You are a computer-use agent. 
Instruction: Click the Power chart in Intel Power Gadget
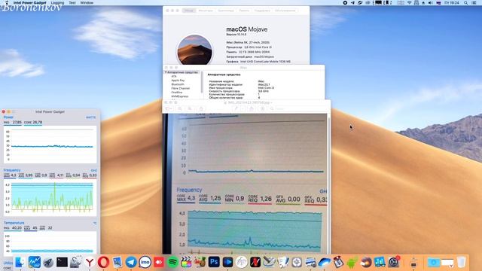tap(50, 145)
